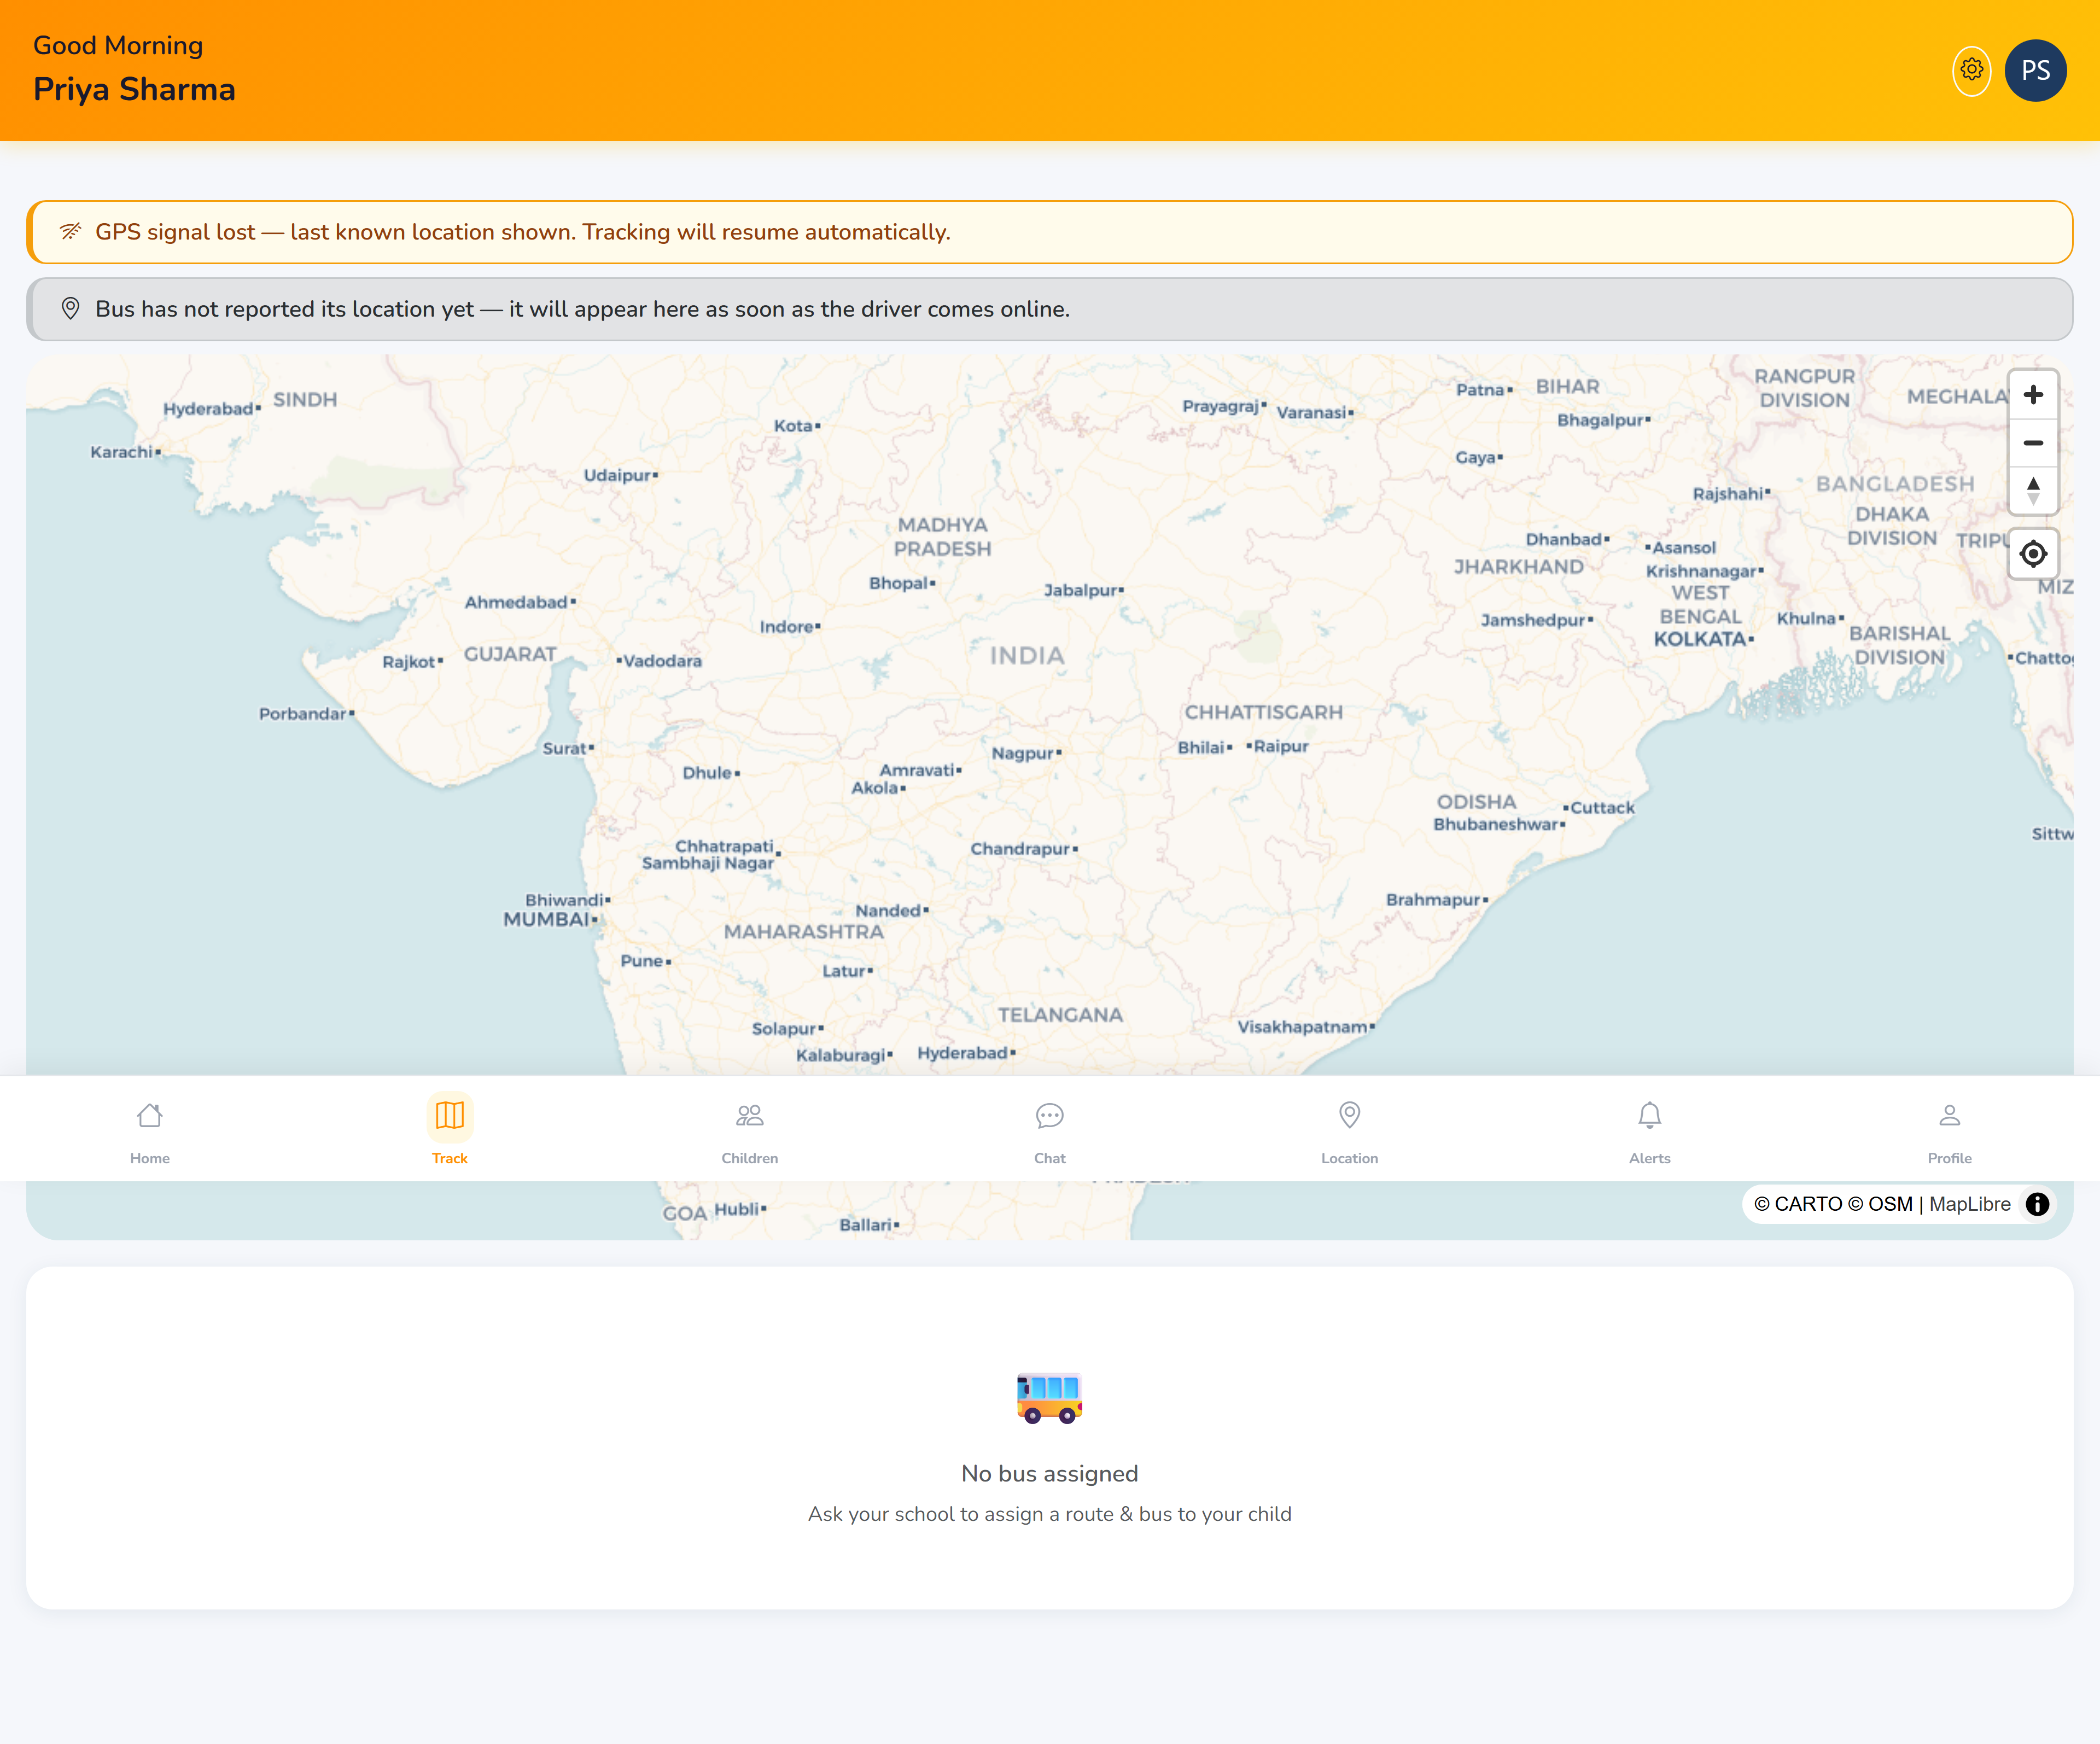Click Solapur label on the map
Viewport: 2100px width, 1744px height.
tap(784, 1029)
